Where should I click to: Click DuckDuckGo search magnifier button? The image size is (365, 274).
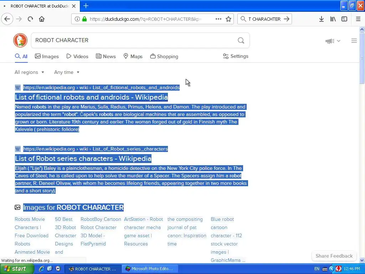click(x=241, y=40)
